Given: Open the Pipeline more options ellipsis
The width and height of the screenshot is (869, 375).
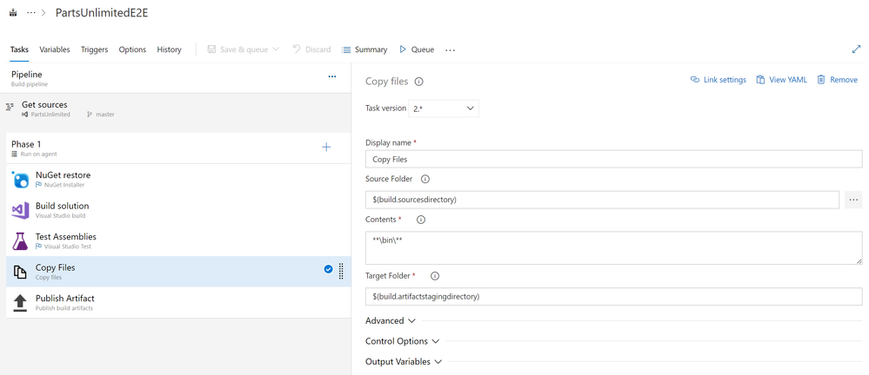Looking at the screenshot, I should 332,76.
